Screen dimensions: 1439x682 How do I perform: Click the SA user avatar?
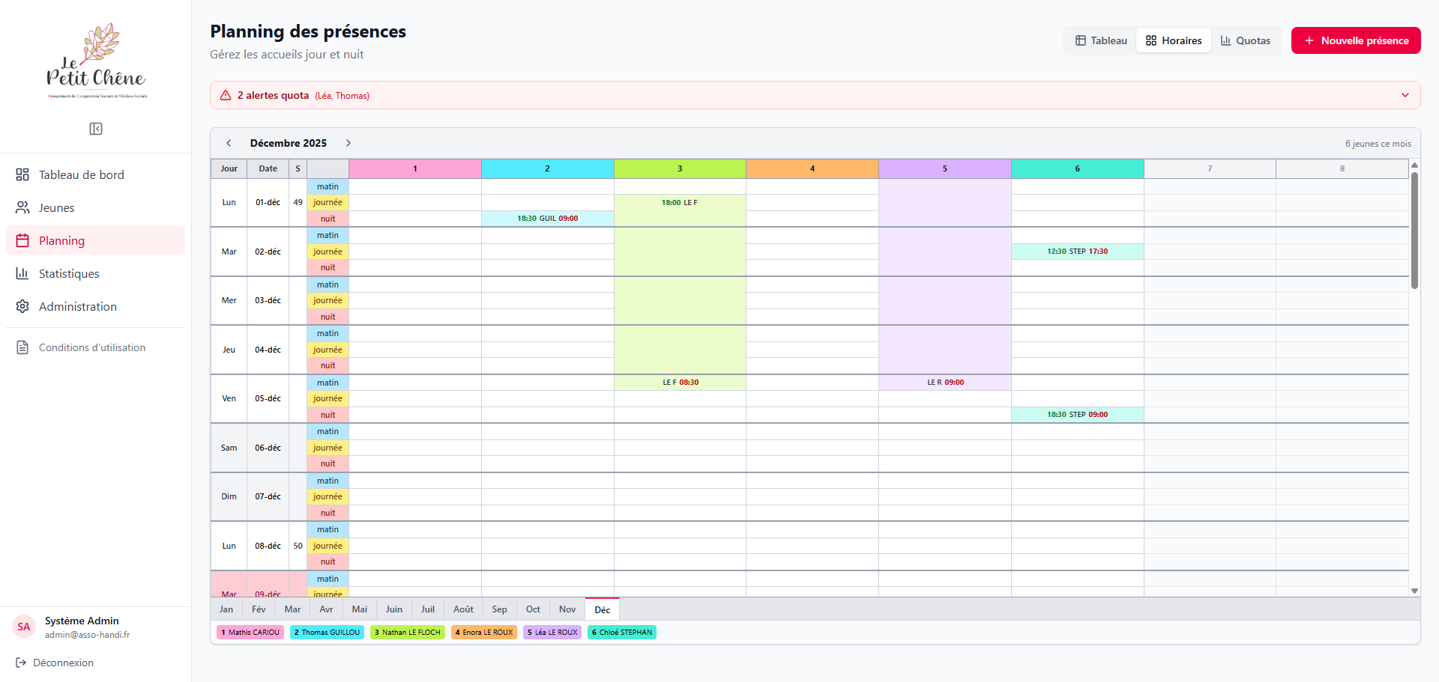coord(24,627)
